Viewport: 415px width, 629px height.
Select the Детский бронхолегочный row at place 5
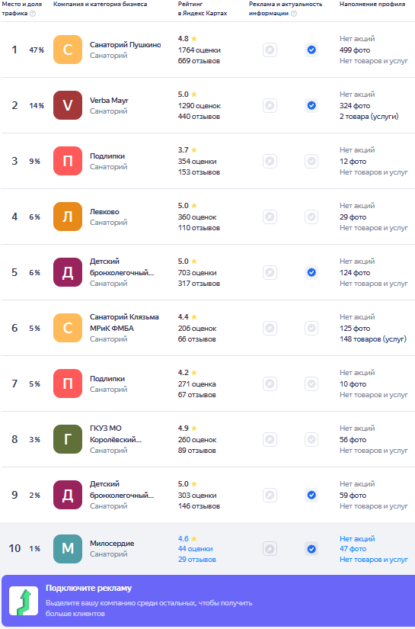[207, 272]
